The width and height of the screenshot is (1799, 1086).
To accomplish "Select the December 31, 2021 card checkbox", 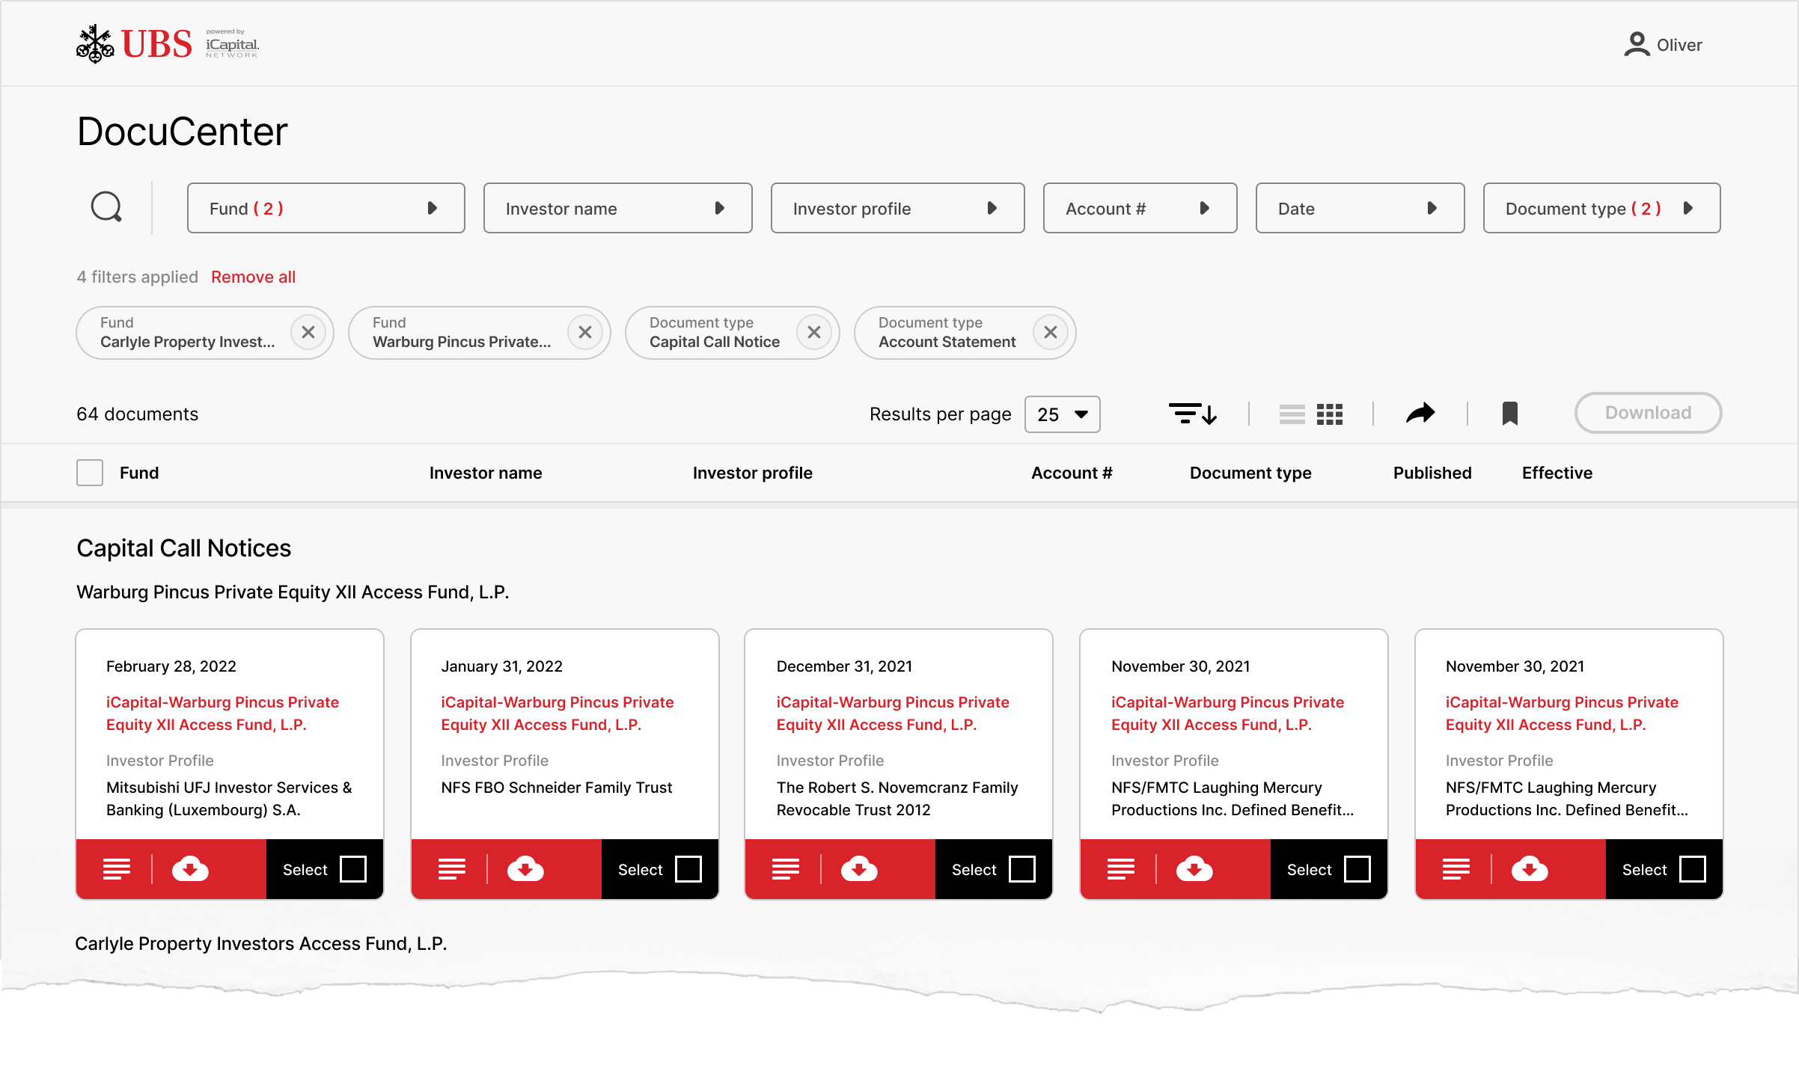I will [1022, 869].
